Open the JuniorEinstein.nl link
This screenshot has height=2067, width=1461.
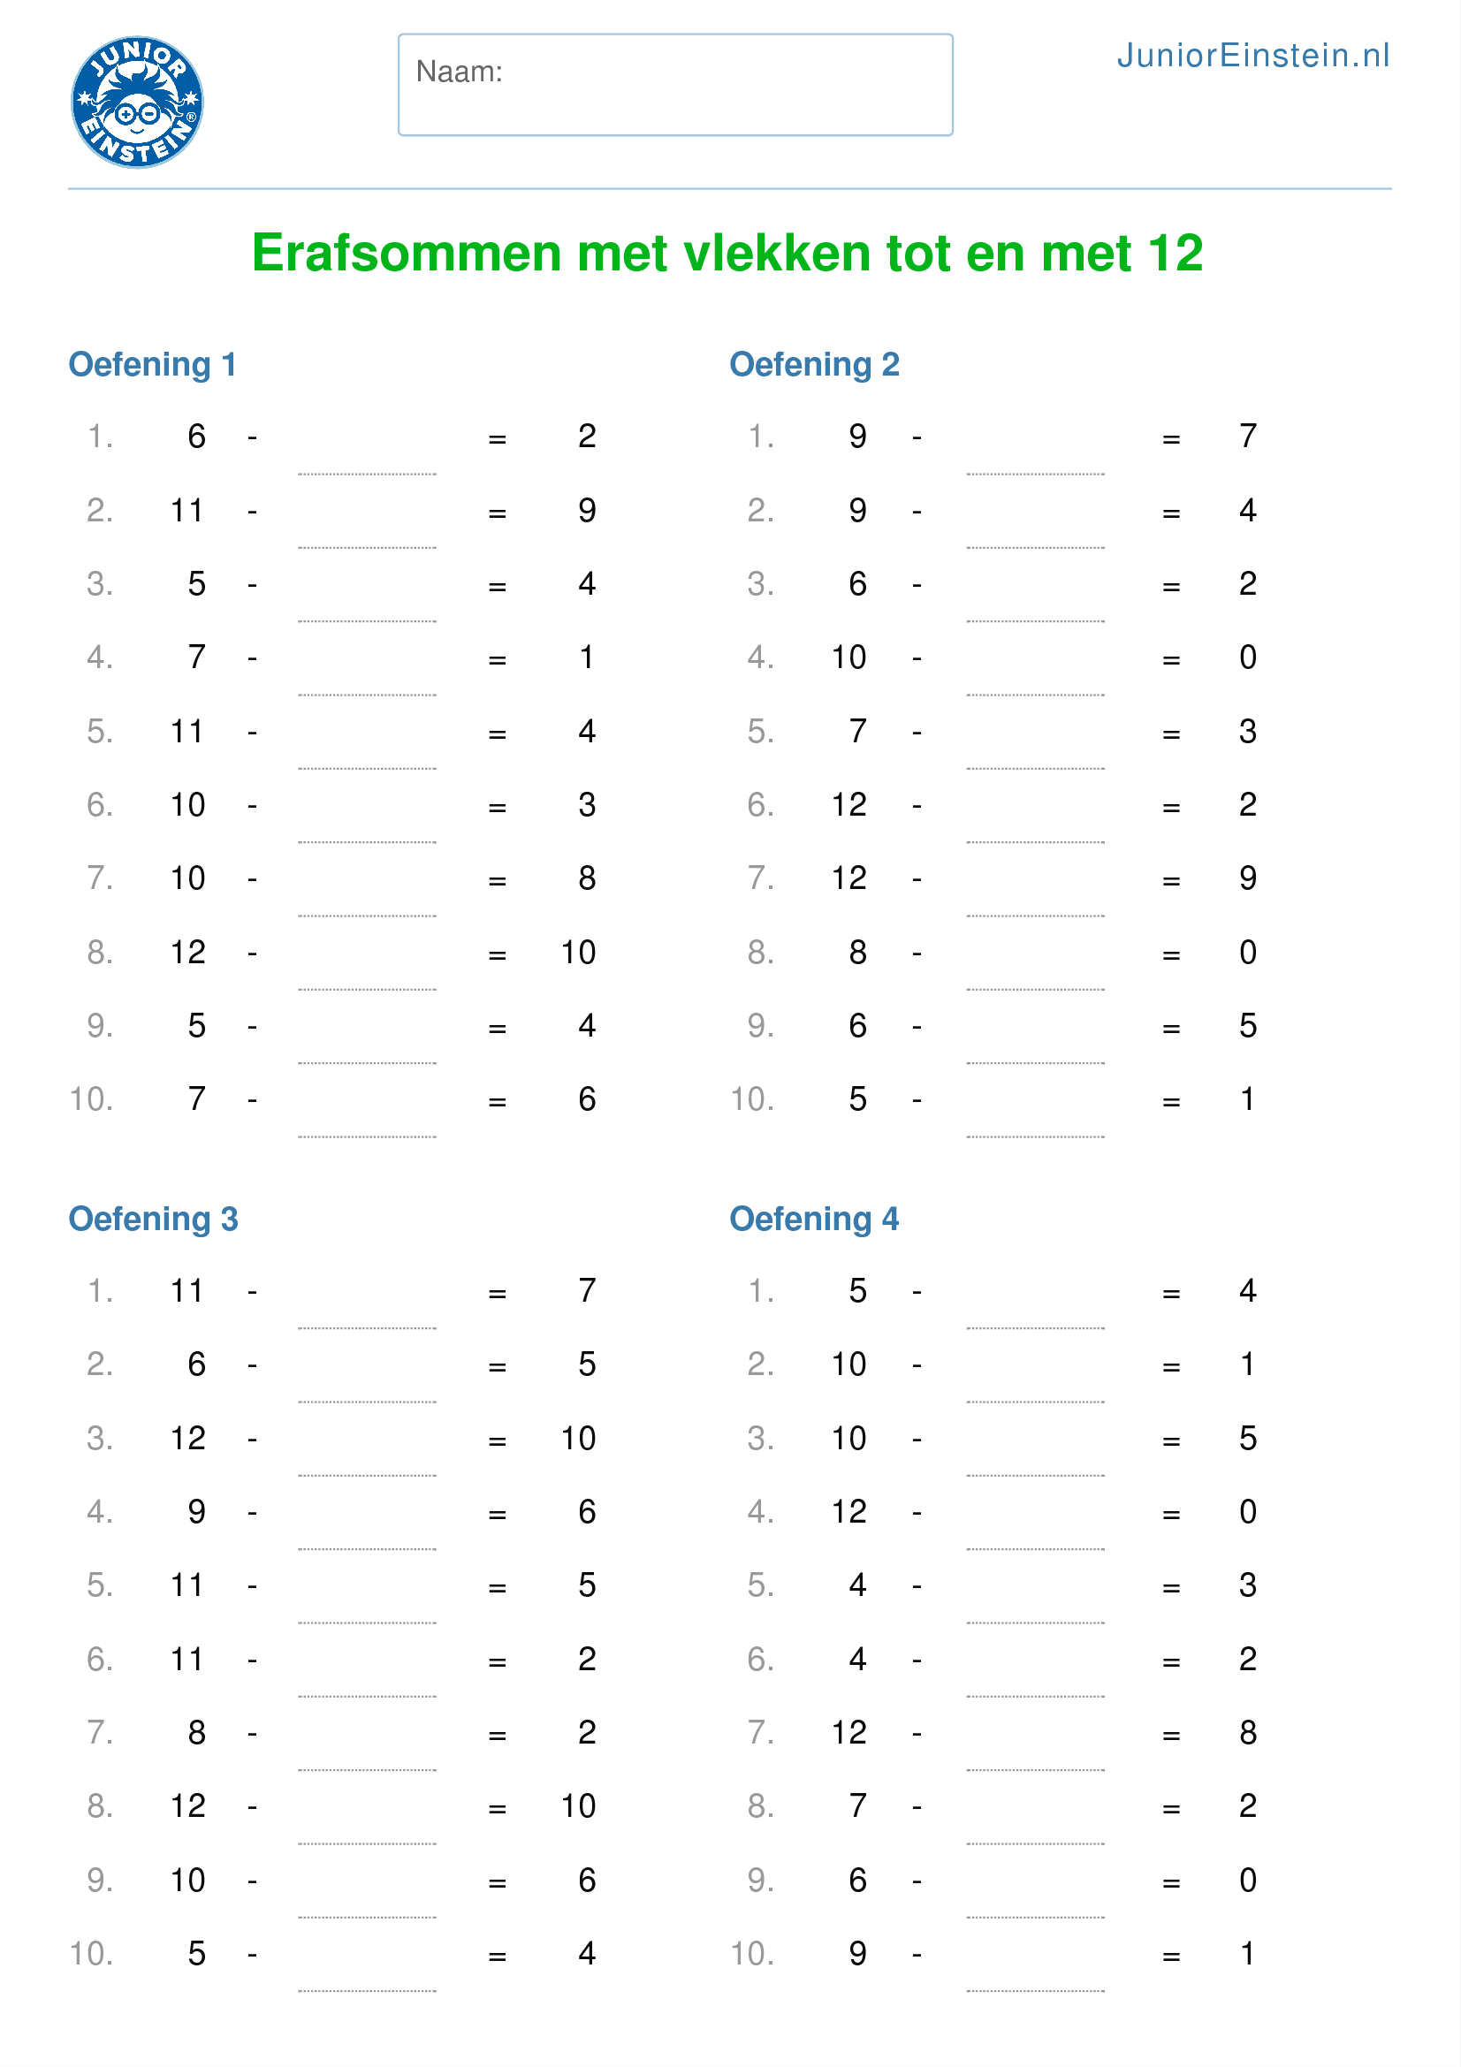[1253, 56]
